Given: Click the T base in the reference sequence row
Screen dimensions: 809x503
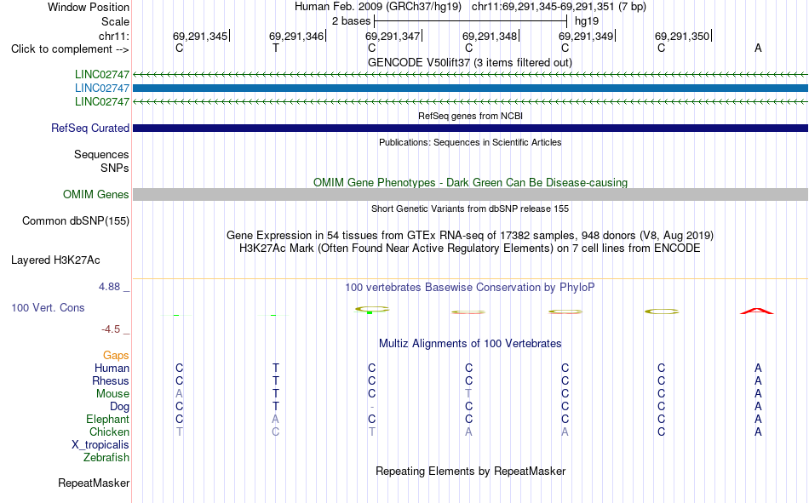Looking at the screenshot, I should [x=276, y=48].
